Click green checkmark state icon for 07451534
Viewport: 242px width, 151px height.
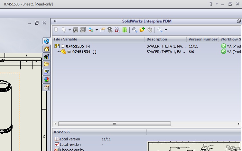[223, 51]
